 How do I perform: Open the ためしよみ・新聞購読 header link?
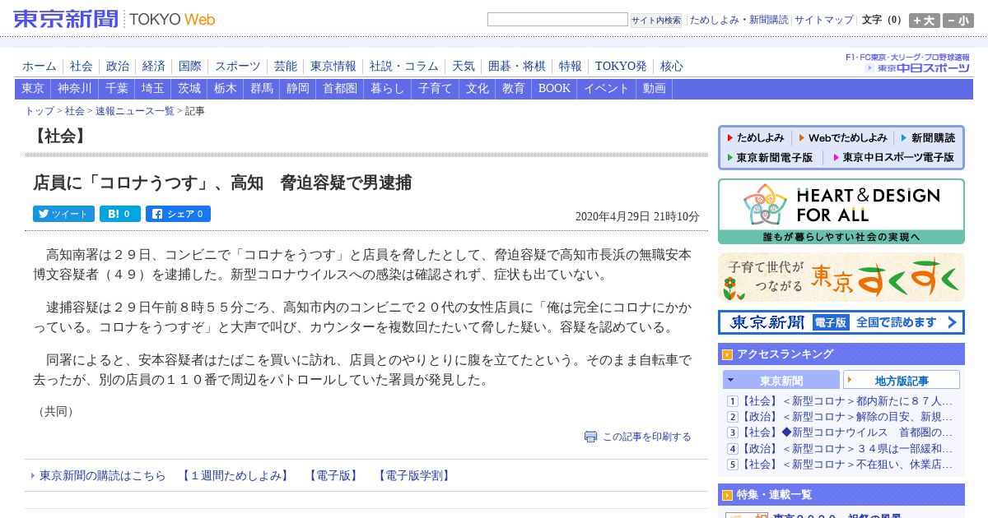[x=739, y=20]
